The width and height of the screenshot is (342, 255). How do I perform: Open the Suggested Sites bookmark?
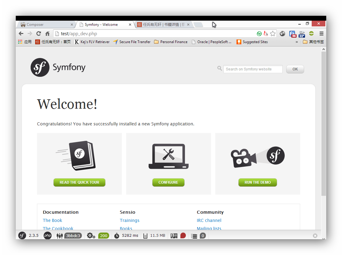pyautogui.click(x=252, y=42)
